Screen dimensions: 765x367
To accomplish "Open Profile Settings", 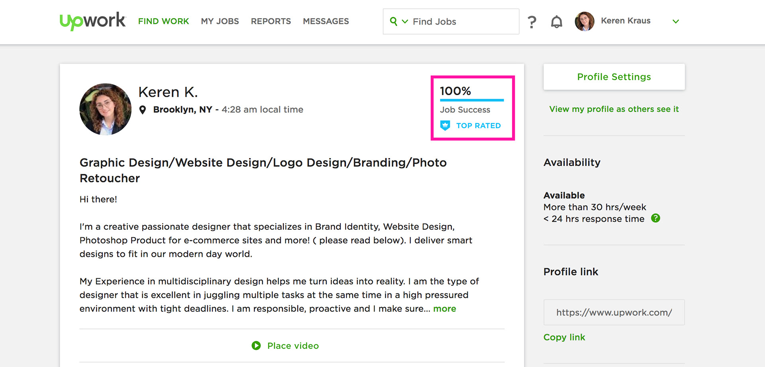I will (614, 77).
